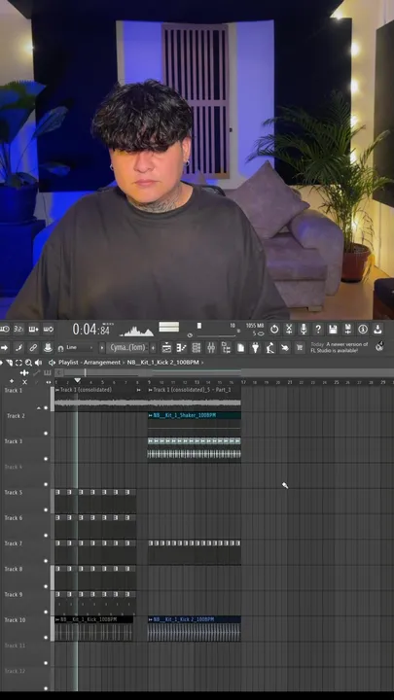This screenshot has height=700, width=394.
Task: Click the save project floppy icon
Action: pos(333,329)
